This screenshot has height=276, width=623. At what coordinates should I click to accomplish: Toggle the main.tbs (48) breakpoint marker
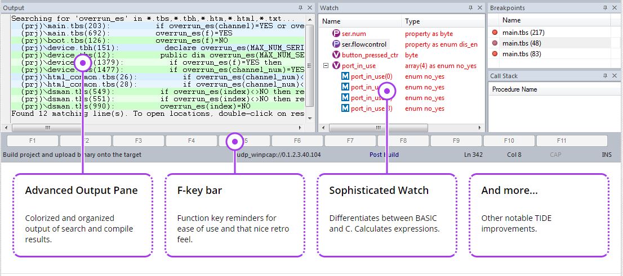[x=495, y=43]
